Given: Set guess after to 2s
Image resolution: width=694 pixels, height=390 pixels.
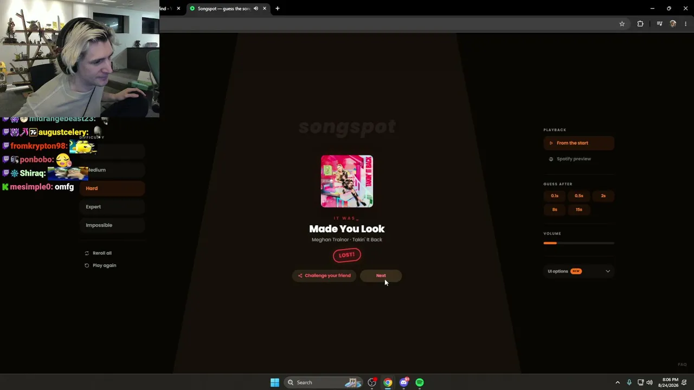Looking at the screenshot, I should (603, 196).
